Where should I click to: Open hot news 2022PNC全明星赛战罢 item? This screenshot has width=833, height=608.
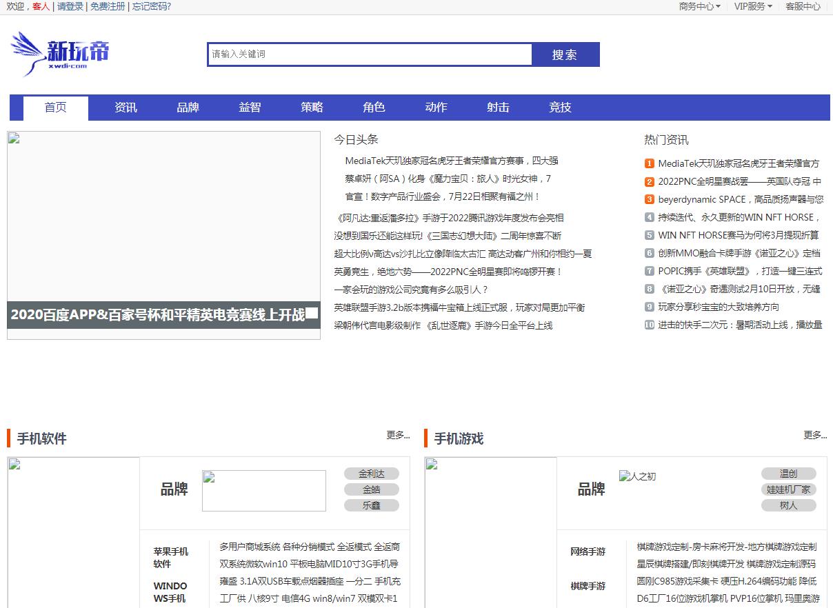tap(740, 181)
